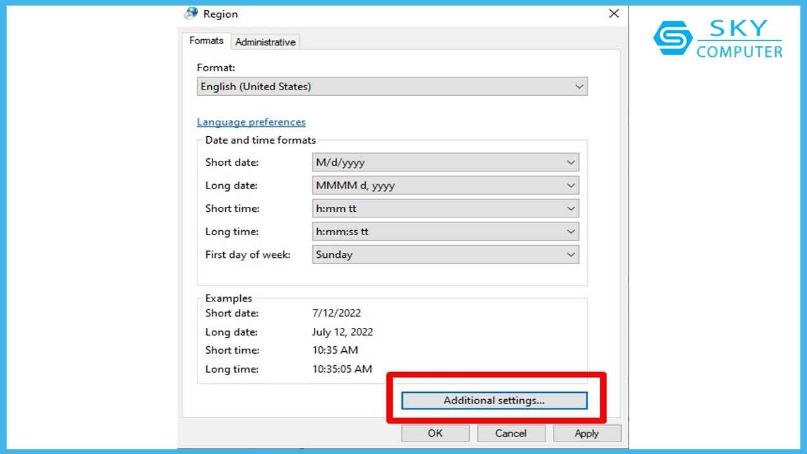807x454 pixels.
Task: Switch to the Formats tab
Action: (x=206, y=41)
